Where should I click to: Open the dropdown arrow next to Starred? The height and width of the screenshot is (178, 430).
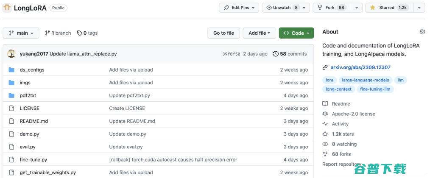(x=419, y=8)
